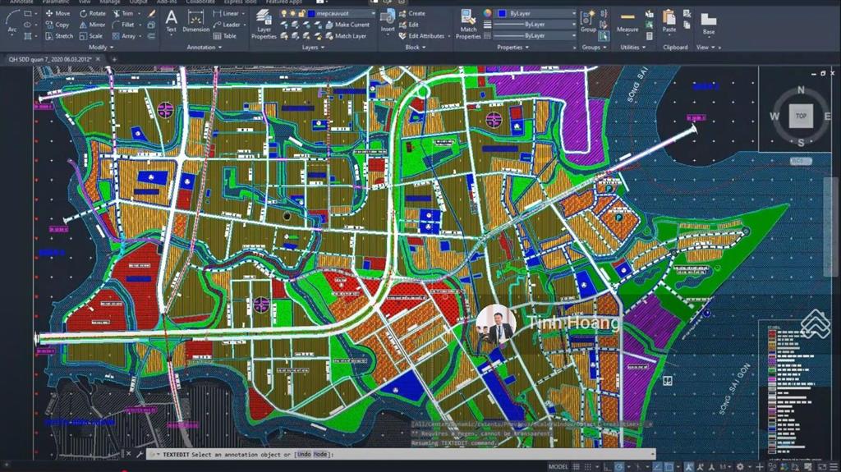Screen dimensions: 841x472
Task: Click the Base view tool
Action: (x=709, y=24)
